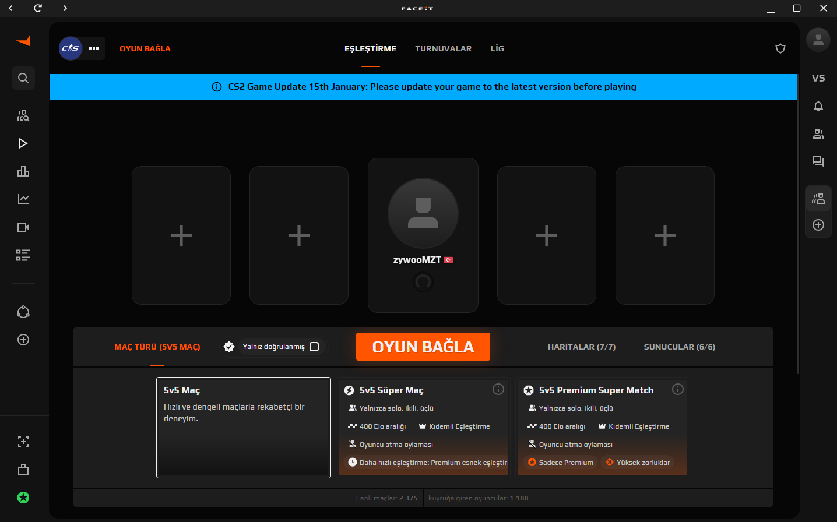Image resolution: width=837 pixels, height=522 pixels.
Task: Open the list feed icon in left sidebar
Action: [23, 255]
